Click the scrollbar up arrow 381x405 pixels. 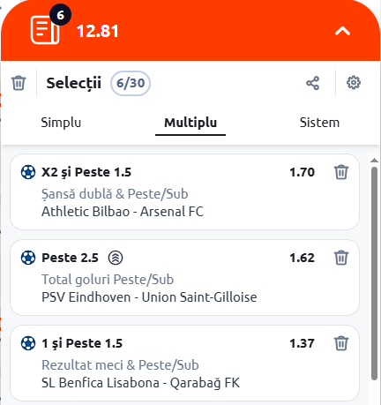[x=374, y=161]
